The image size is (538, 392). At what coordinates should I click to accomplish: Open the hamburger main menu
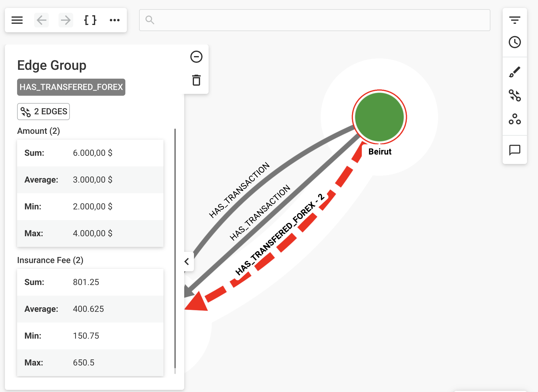pyautogui.click(x=17, y=20)
